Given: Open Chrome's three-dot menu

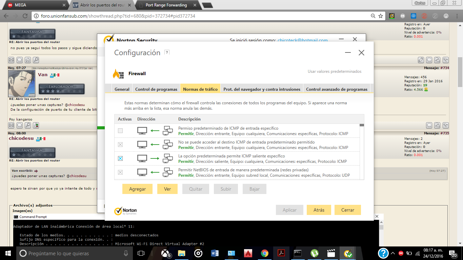Looking at the screenshot, I should (x=457, y=16).
